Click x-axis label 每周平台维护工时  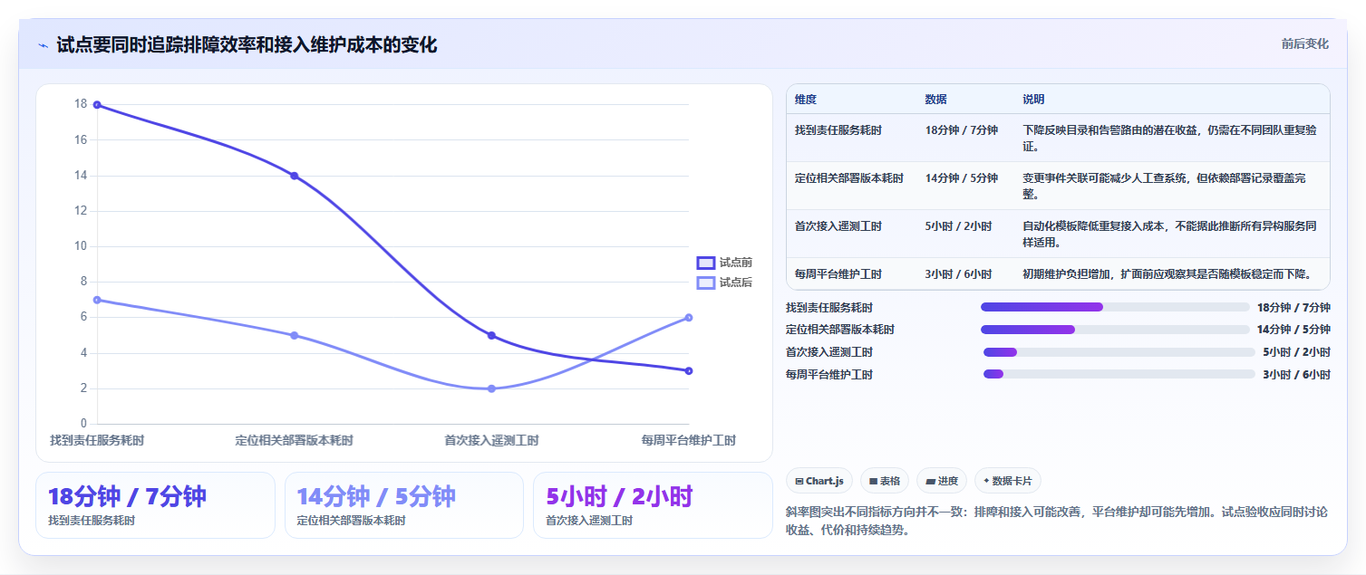[x=689, y=440]
